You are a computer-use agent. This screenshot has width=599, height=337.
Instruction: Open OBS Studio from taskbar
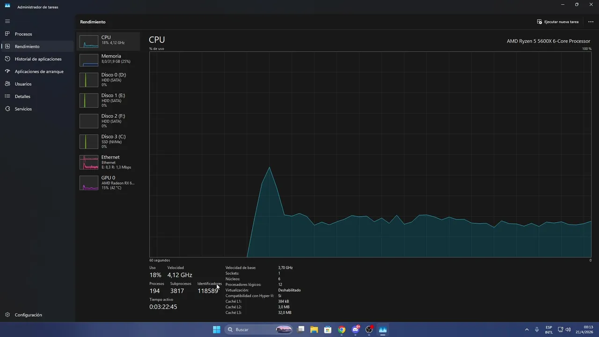pos(369,330)
